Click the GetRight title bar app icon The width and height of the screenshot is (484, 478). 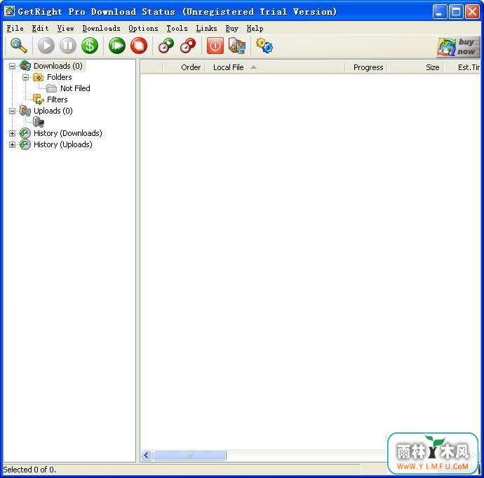coord(9,11)
